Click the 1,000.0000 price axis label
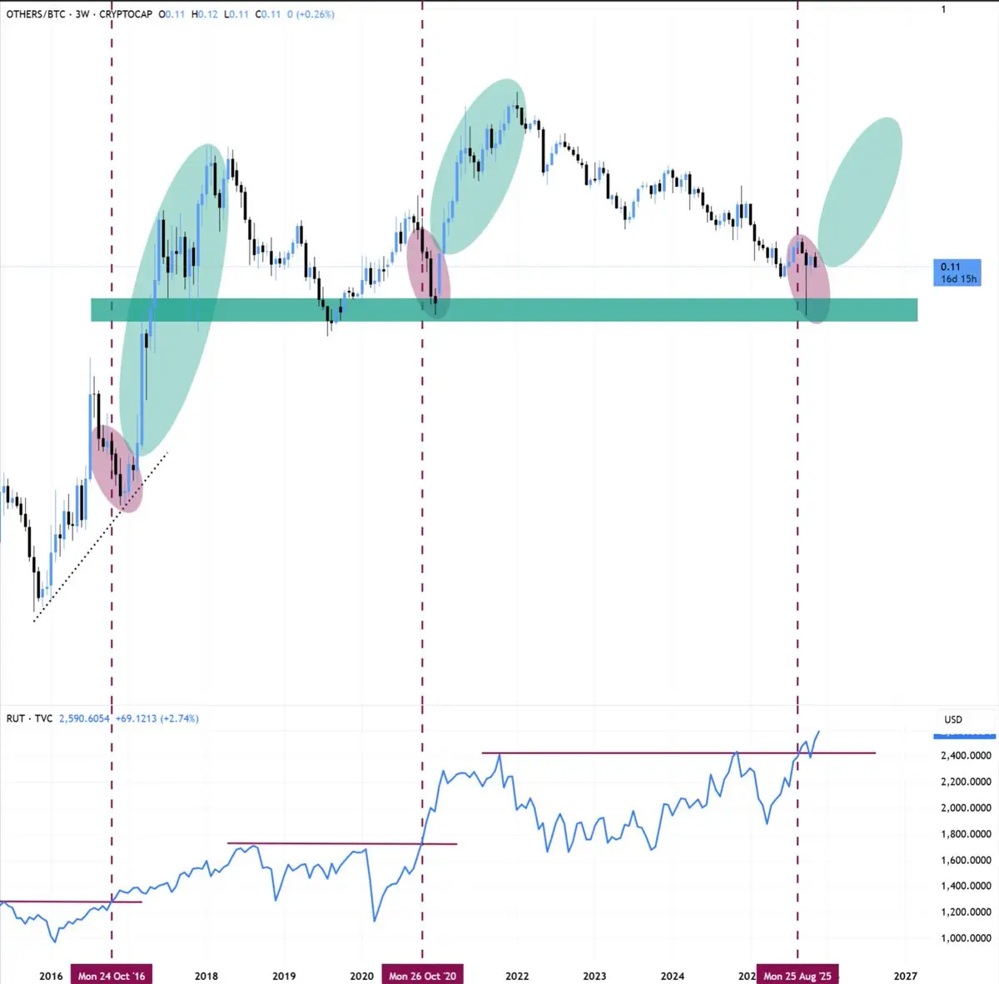Viewport: 999px width, 984px height. click(967, 937)
